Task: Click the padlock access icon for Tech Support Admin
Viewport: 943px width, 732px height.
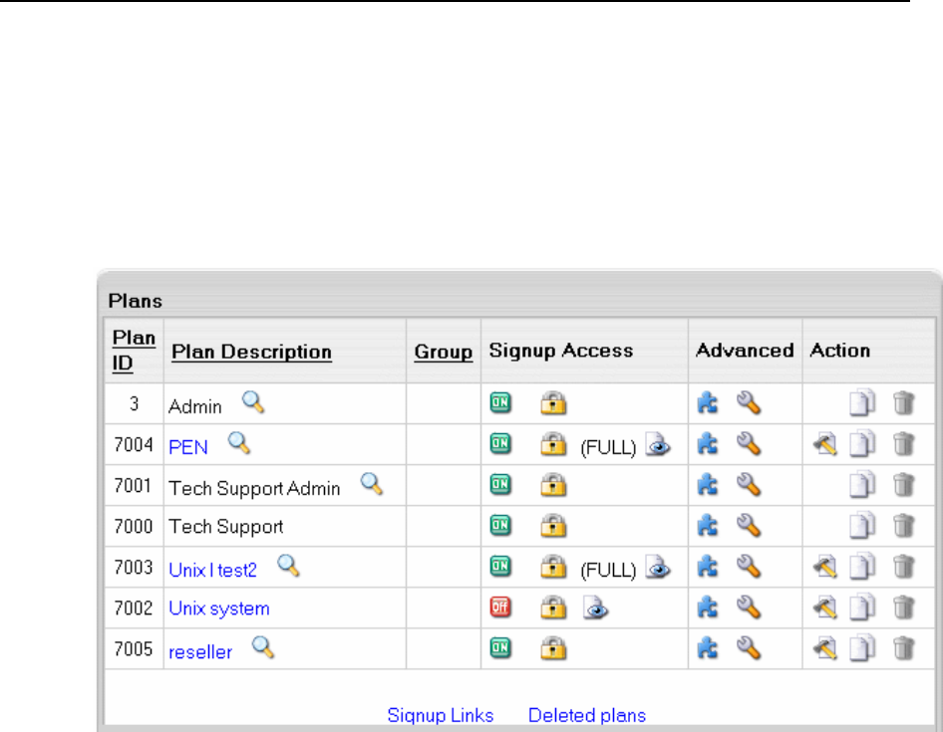Action: [x=551, y=486]
